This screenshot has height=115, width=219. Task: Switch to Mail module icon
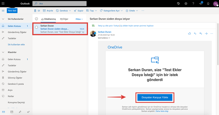pos(3,112)
